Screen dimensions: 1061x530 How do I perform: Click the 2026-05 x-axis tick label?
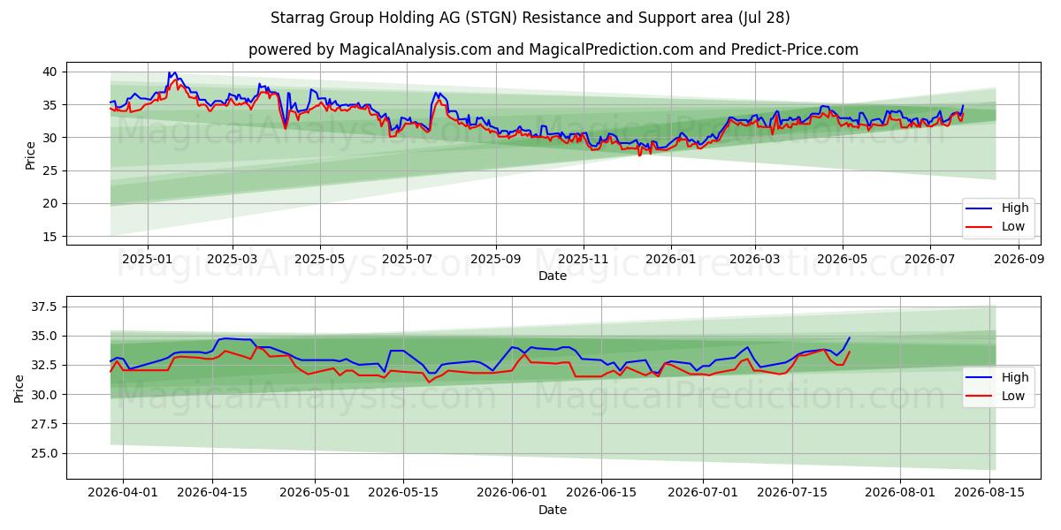(x=842, y=261)
